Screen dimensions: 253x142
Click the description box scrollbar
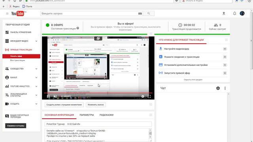coord(150,133)
